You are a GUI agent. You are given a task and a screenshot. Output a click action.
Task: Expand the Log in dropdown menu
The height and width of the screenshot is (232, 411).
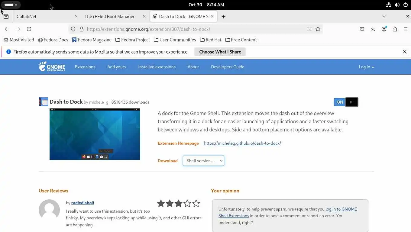click(366, 67)
